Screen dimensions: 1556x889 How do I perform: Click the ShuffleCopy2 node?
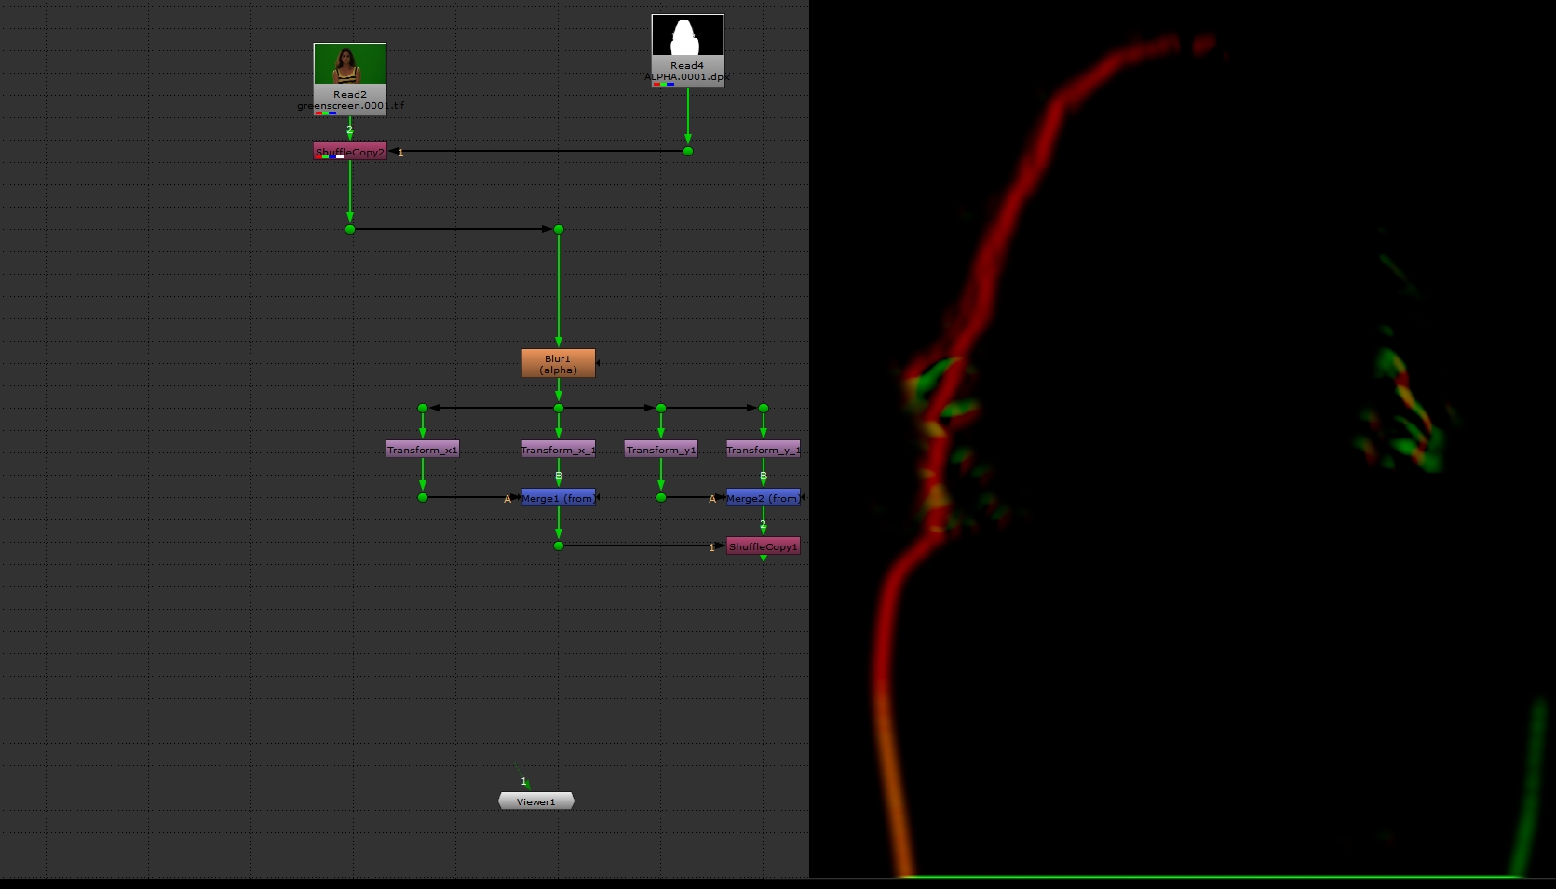point(350,152)
